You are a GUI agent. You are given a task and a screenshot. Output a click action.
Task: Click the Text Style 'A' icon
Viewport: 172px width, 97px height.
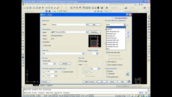[x=107, y=8]
